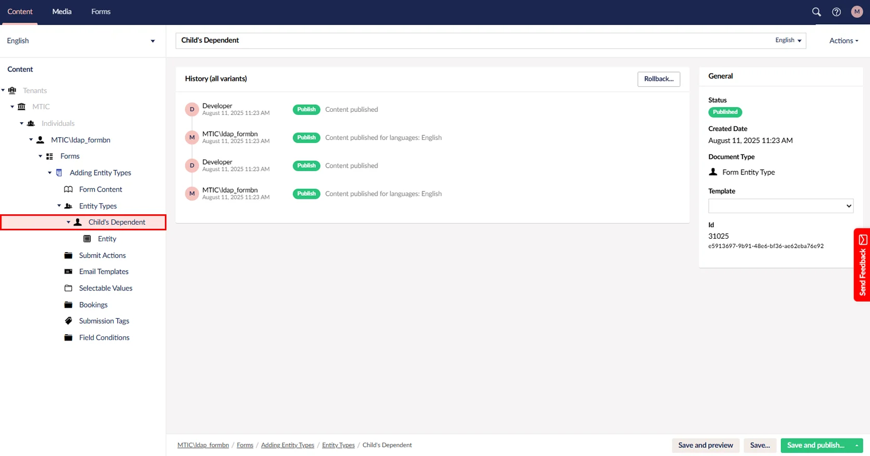The height and width of the screenshot is (456, 870).
Task: Open the Actions dropdown menu
Action: pos(843,41)
